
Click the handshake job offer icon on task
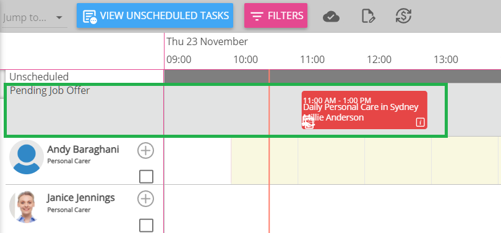[309, 122]
